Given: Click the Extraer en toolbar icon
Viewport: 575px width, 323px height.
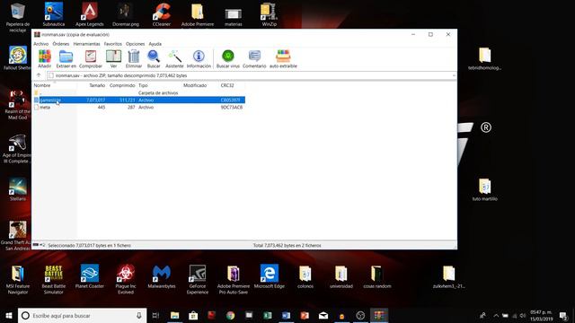Looking at the screenshot, I should (66, 58).
